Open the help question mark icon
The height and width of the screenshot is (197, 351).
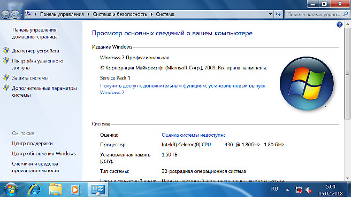point(339,25)
